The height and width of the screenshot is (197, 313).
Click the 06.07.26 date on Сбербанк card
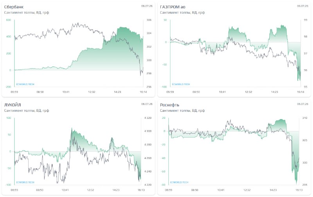147,6
